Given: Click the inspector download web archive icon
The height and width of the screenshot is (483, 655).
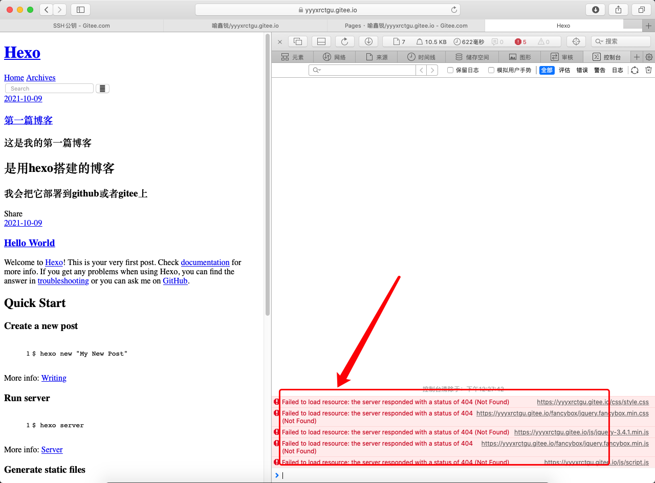Looking at the screenshot, I should coord(368,41).
